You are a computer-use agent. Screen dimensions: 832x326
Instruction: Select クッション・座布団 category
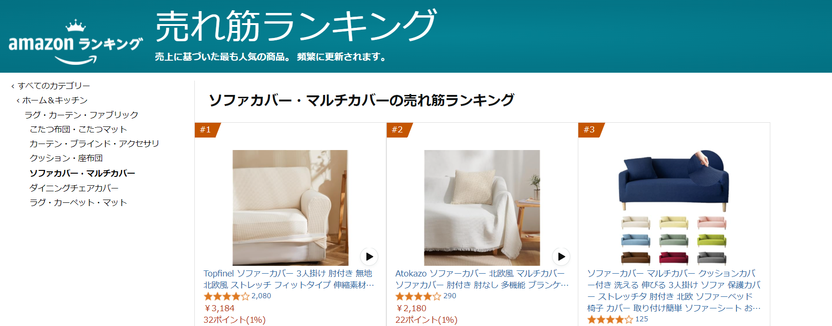coord(66,158)
